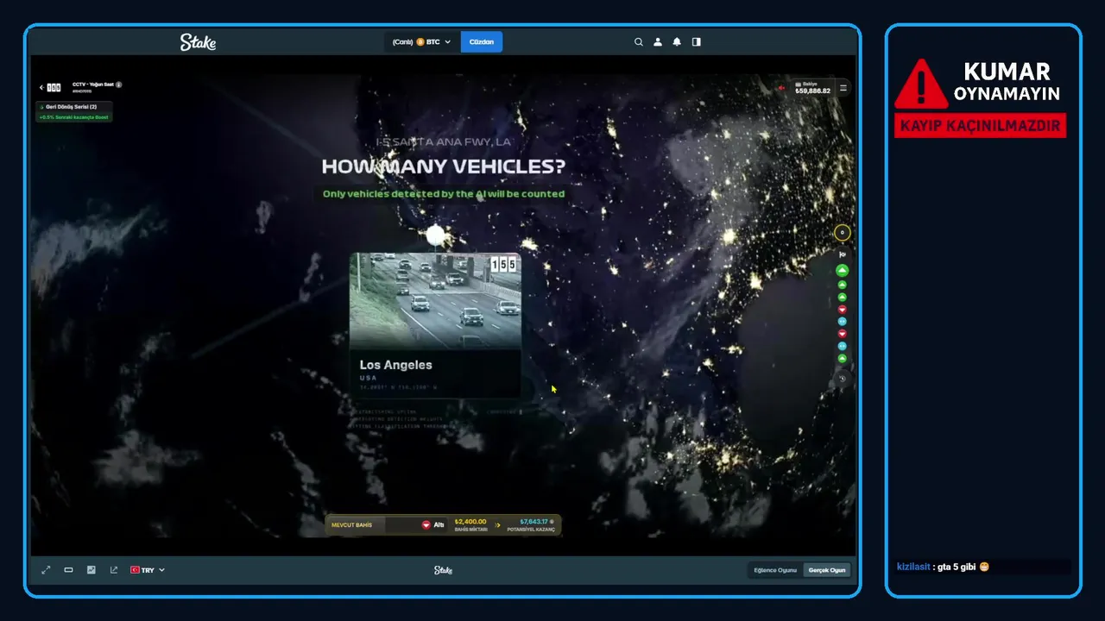Switch to Gerçek Oyun real play mode
1105x621 pixels.
point(827,570)
